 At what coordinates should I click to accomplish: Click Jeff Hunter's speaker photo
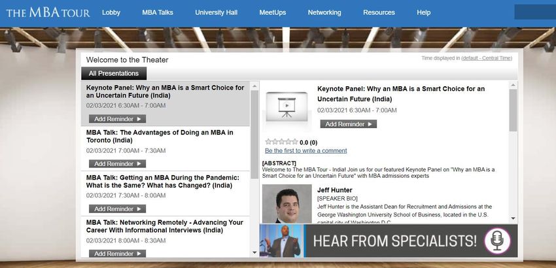[x=287, y=204]
